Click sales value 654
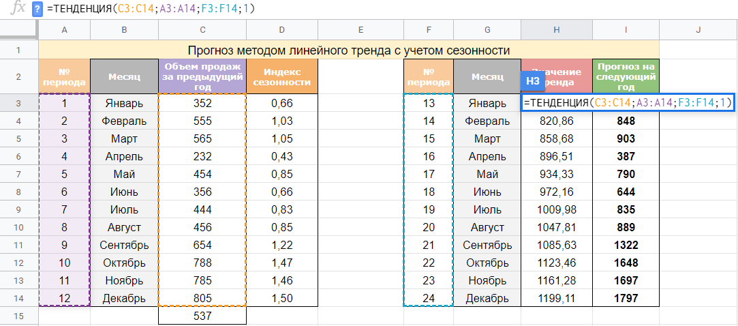This screenshot has width=738, height=326. [202, 245]
